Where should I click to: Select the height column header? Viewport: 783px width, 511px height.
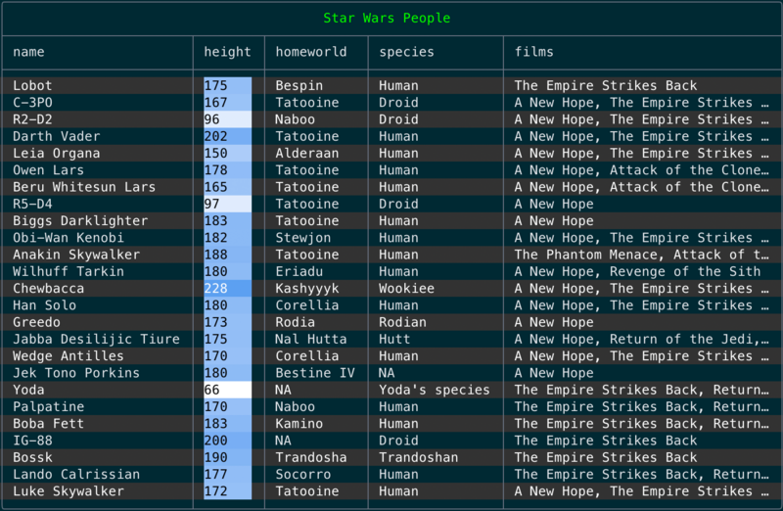[227, 52]
